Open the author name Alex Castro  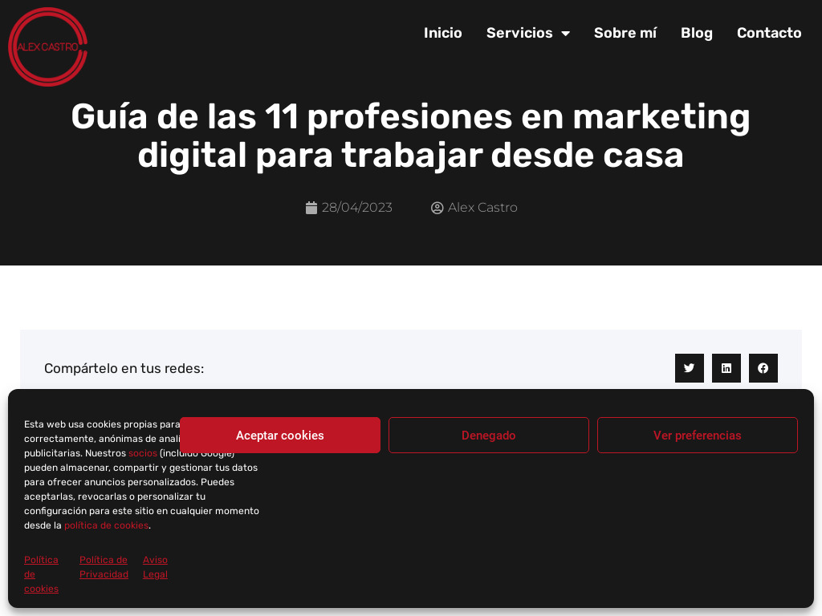tap(482, 207)
